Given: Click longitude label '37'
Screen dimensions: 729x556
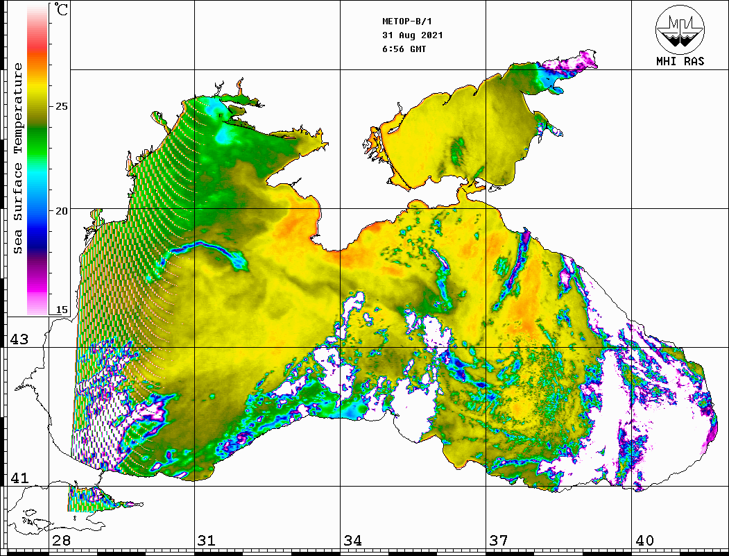Looking at the screenshot, I should pyautogui.click(x=499, y=541).
